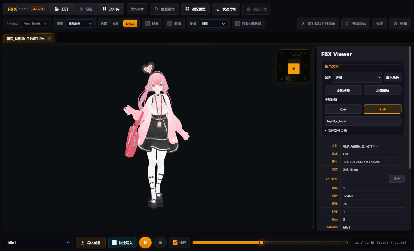
Task: Open the idle1 animation selector
Action: (38, 243)
